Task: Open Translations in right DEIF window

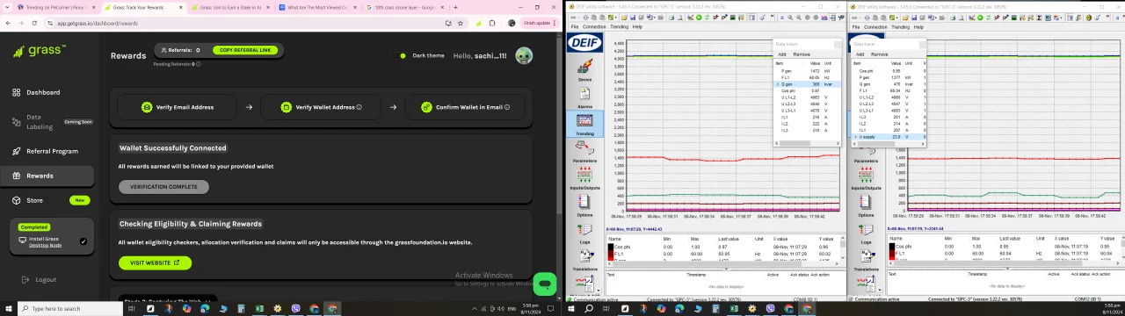Action: (x=866, y=260)
